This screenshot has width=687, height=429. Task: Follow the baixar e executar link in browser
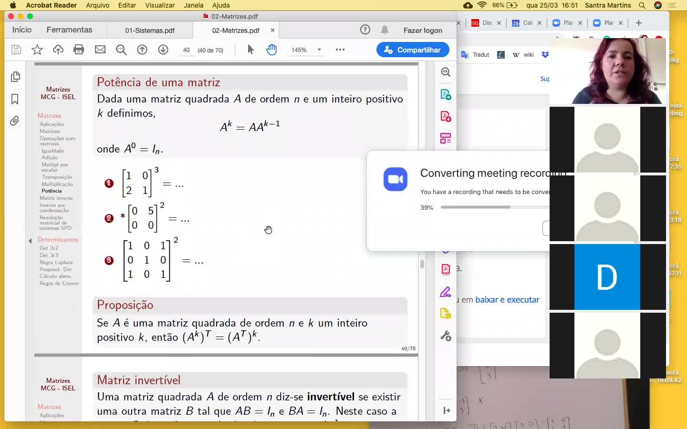tap(507, 299)
